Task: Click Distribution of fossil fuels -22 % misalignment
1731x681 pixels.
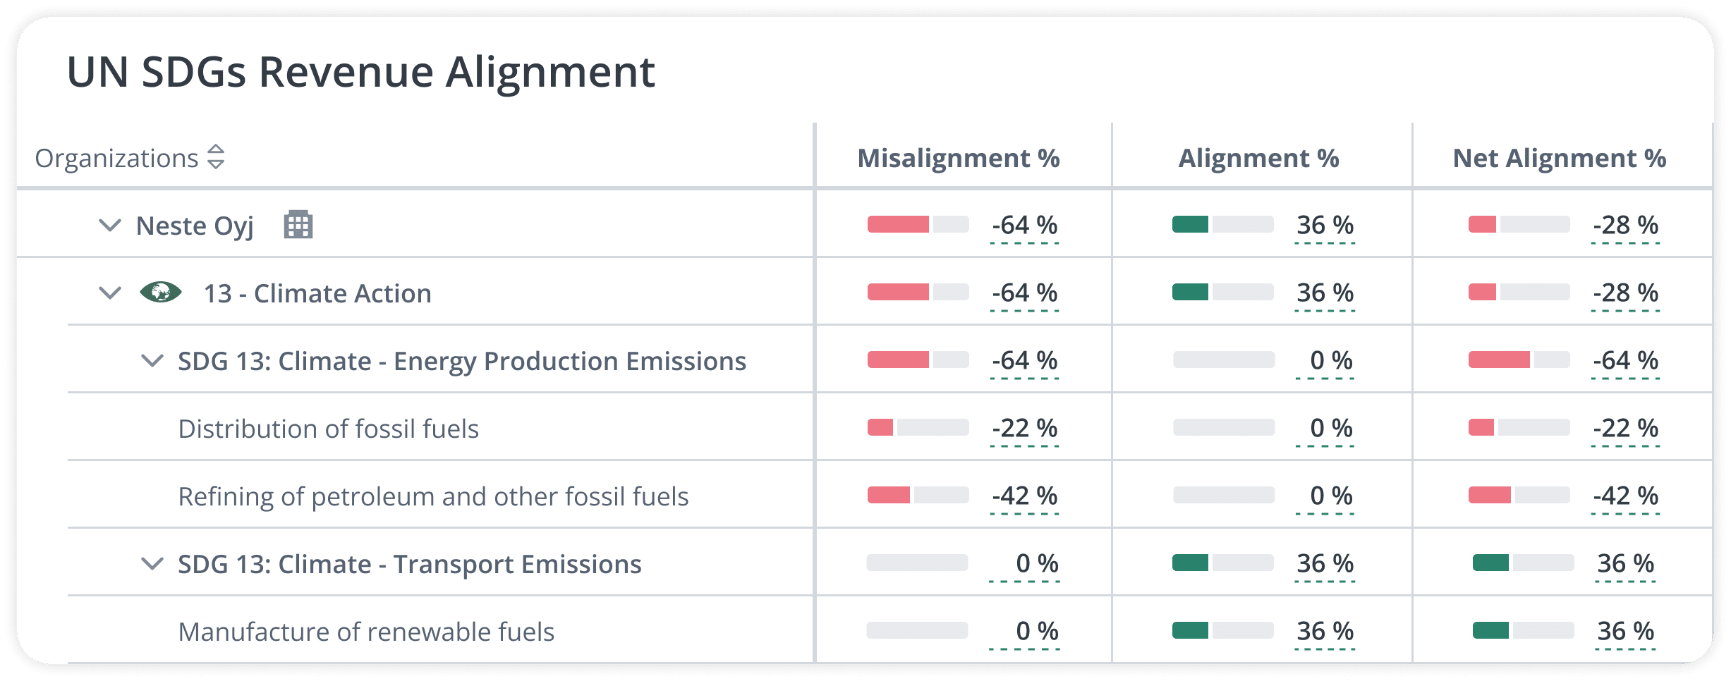Action: (x=1024, y=429)
